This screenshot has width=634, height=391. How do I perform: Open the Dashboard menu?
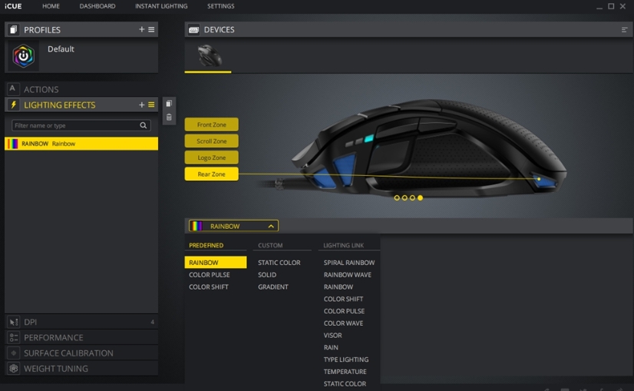(97, 6)
